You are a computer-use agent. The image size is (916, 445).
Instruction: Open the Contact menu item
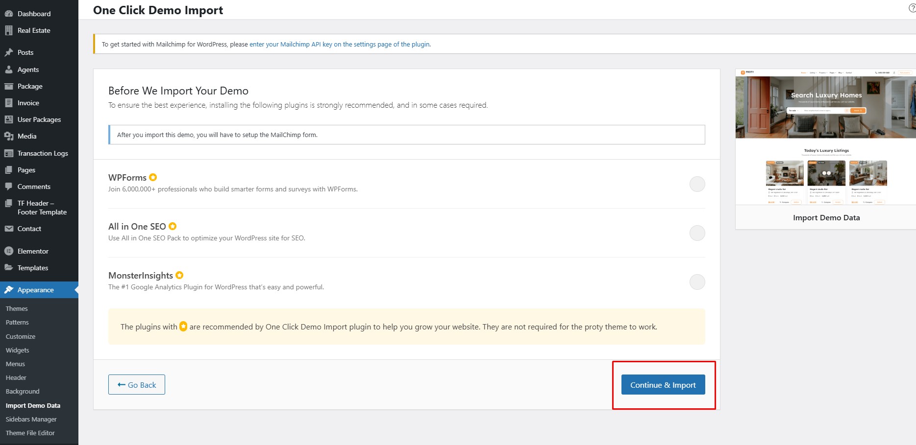[x=39, y=229]
